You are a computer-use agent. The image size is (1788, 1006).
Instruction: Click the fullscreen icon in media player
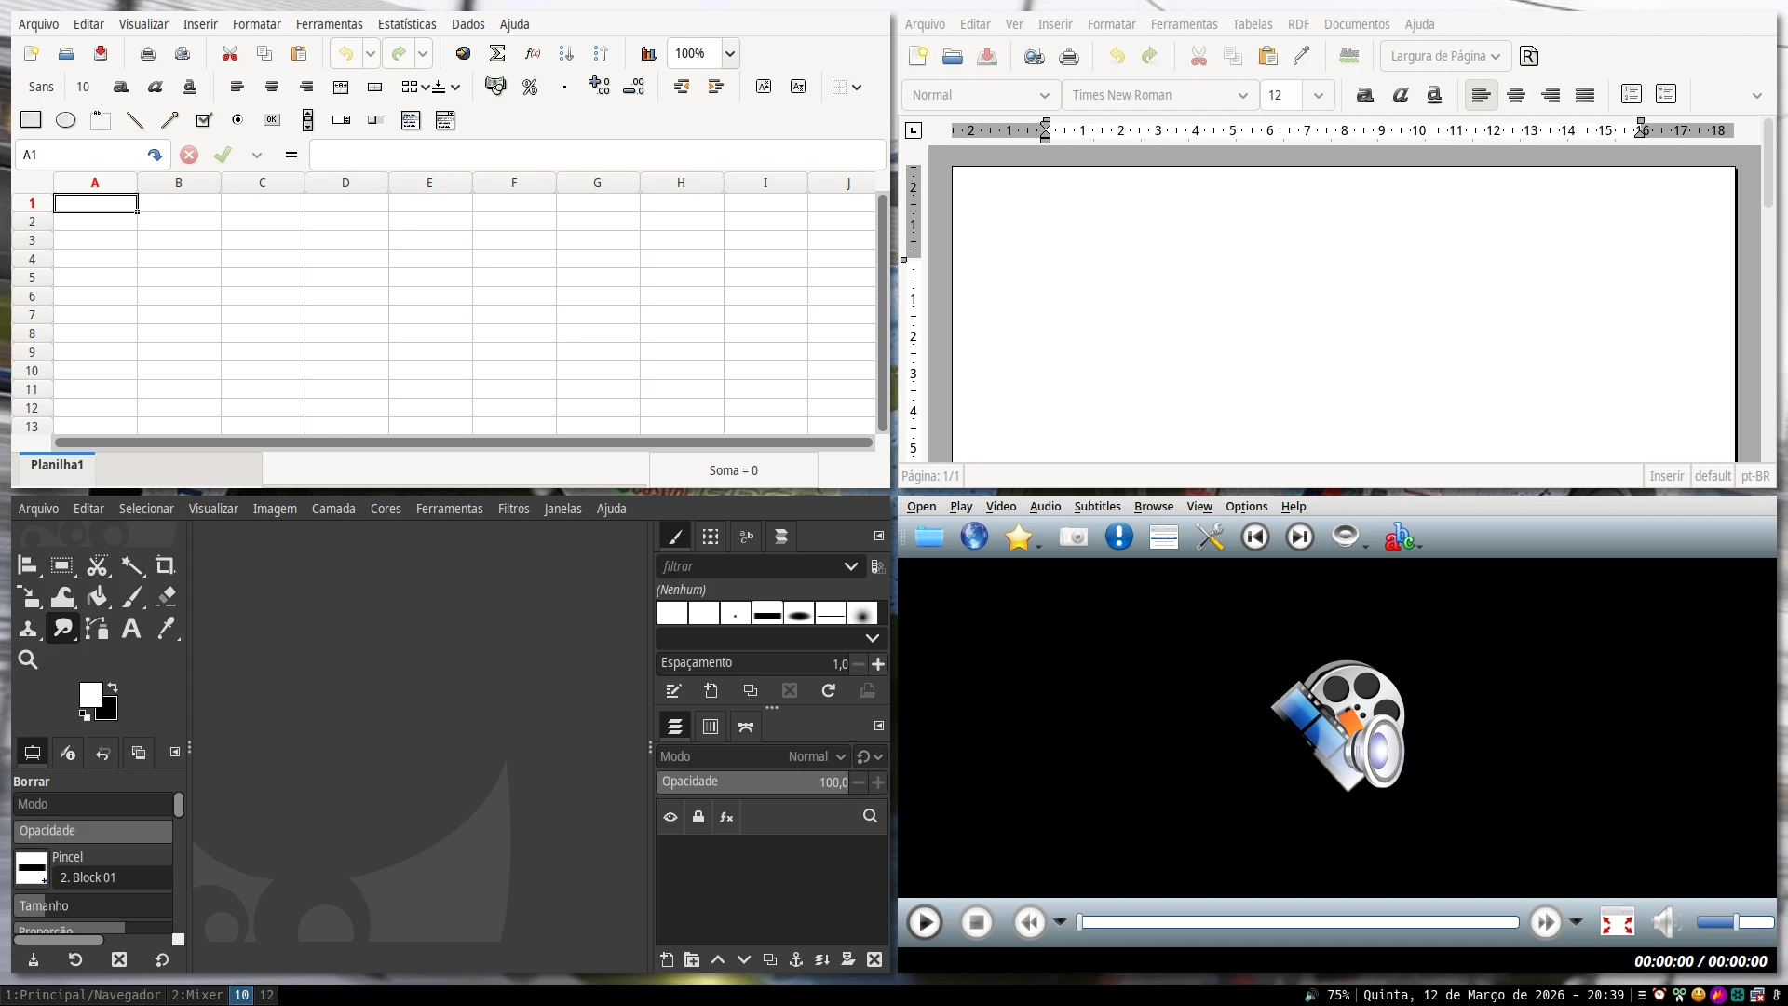[1617, 922]
